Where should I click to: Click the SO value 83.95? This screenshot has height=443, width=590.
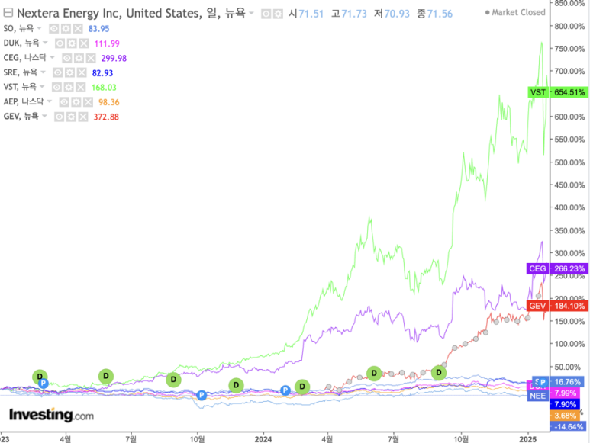click(99, 29)
